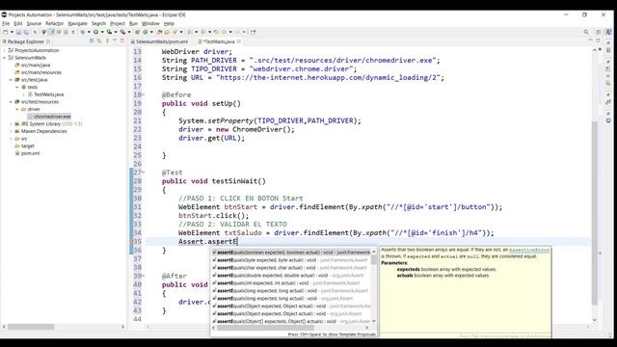This screenshot has height=347, width=617.
Task: Toggle the fold marker at line 39
Action: click(x=144, y=276)
